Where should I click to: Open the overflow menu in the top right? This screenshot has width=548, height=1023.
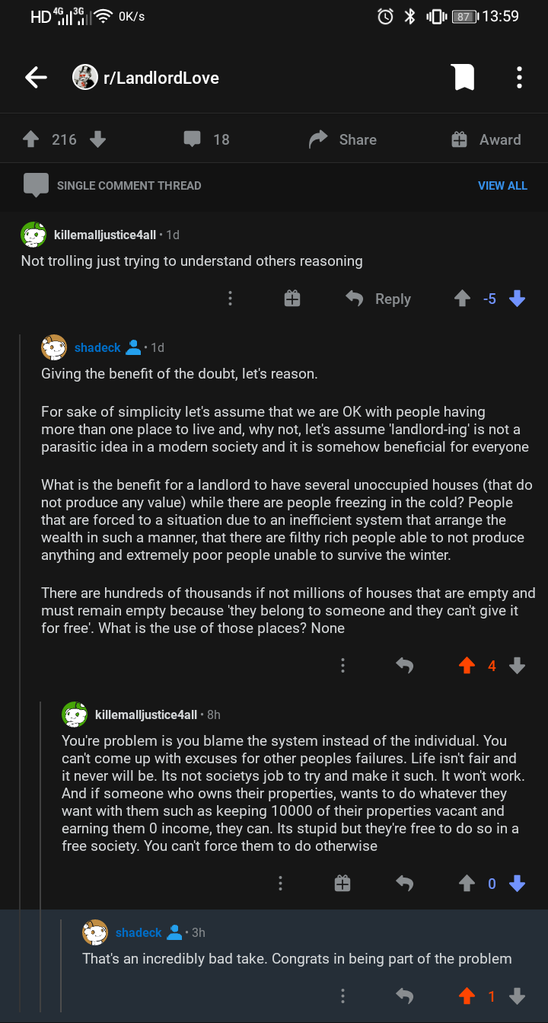click(519, 76)
